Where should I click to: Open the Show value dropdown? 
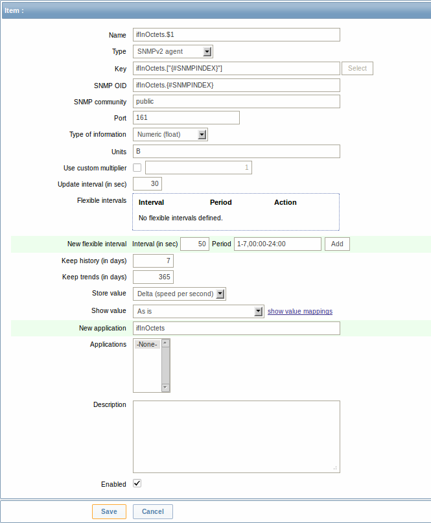coord(198,311)
